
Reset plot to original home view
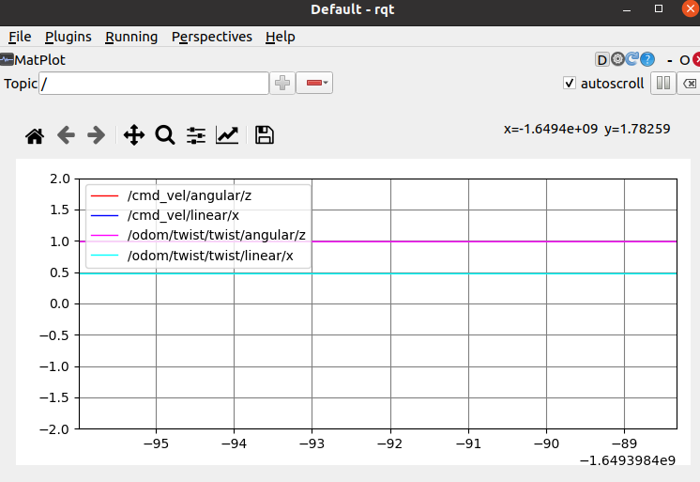35,135
